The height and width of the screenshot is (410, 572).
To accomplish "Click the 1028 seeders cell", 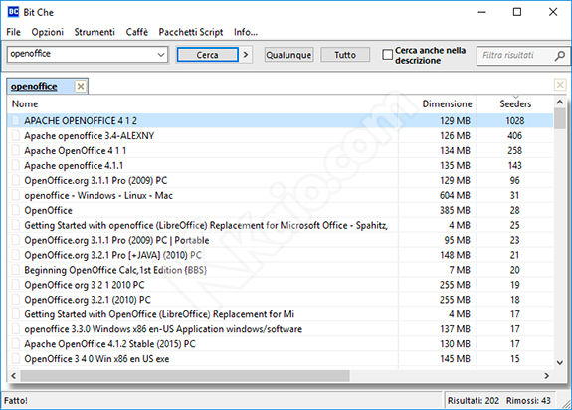I will [514, 120].
